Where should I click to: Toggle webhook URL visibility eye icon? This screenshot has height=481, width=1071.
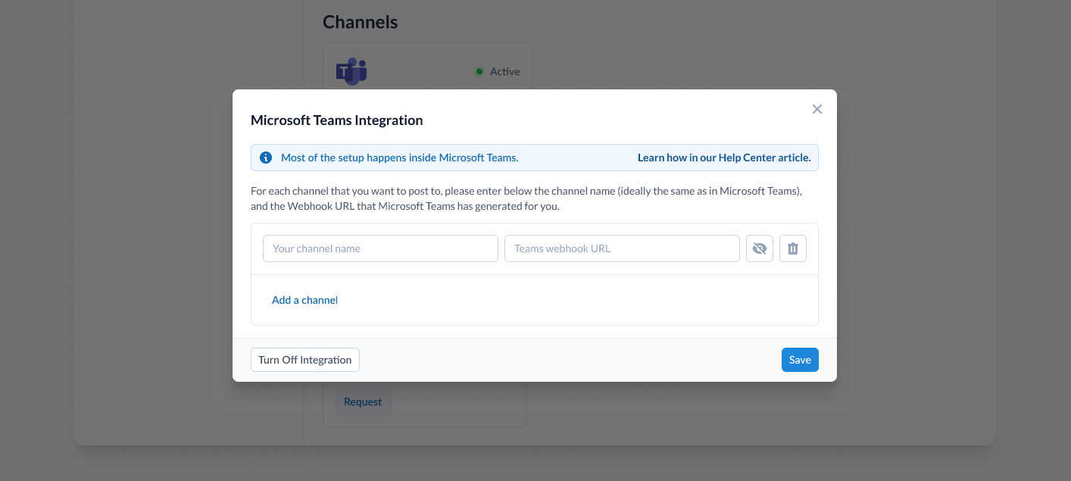click(760, 248)
